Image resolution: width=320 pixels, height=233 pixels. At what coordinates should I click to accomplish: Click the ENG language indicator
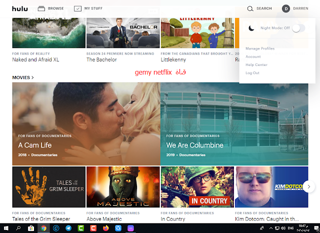point(290,228)
